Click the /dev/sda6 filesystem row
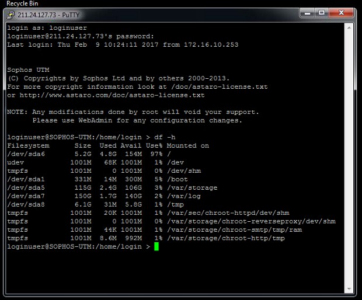The height and width of the screenshot is (300, 362). [89, 154]
